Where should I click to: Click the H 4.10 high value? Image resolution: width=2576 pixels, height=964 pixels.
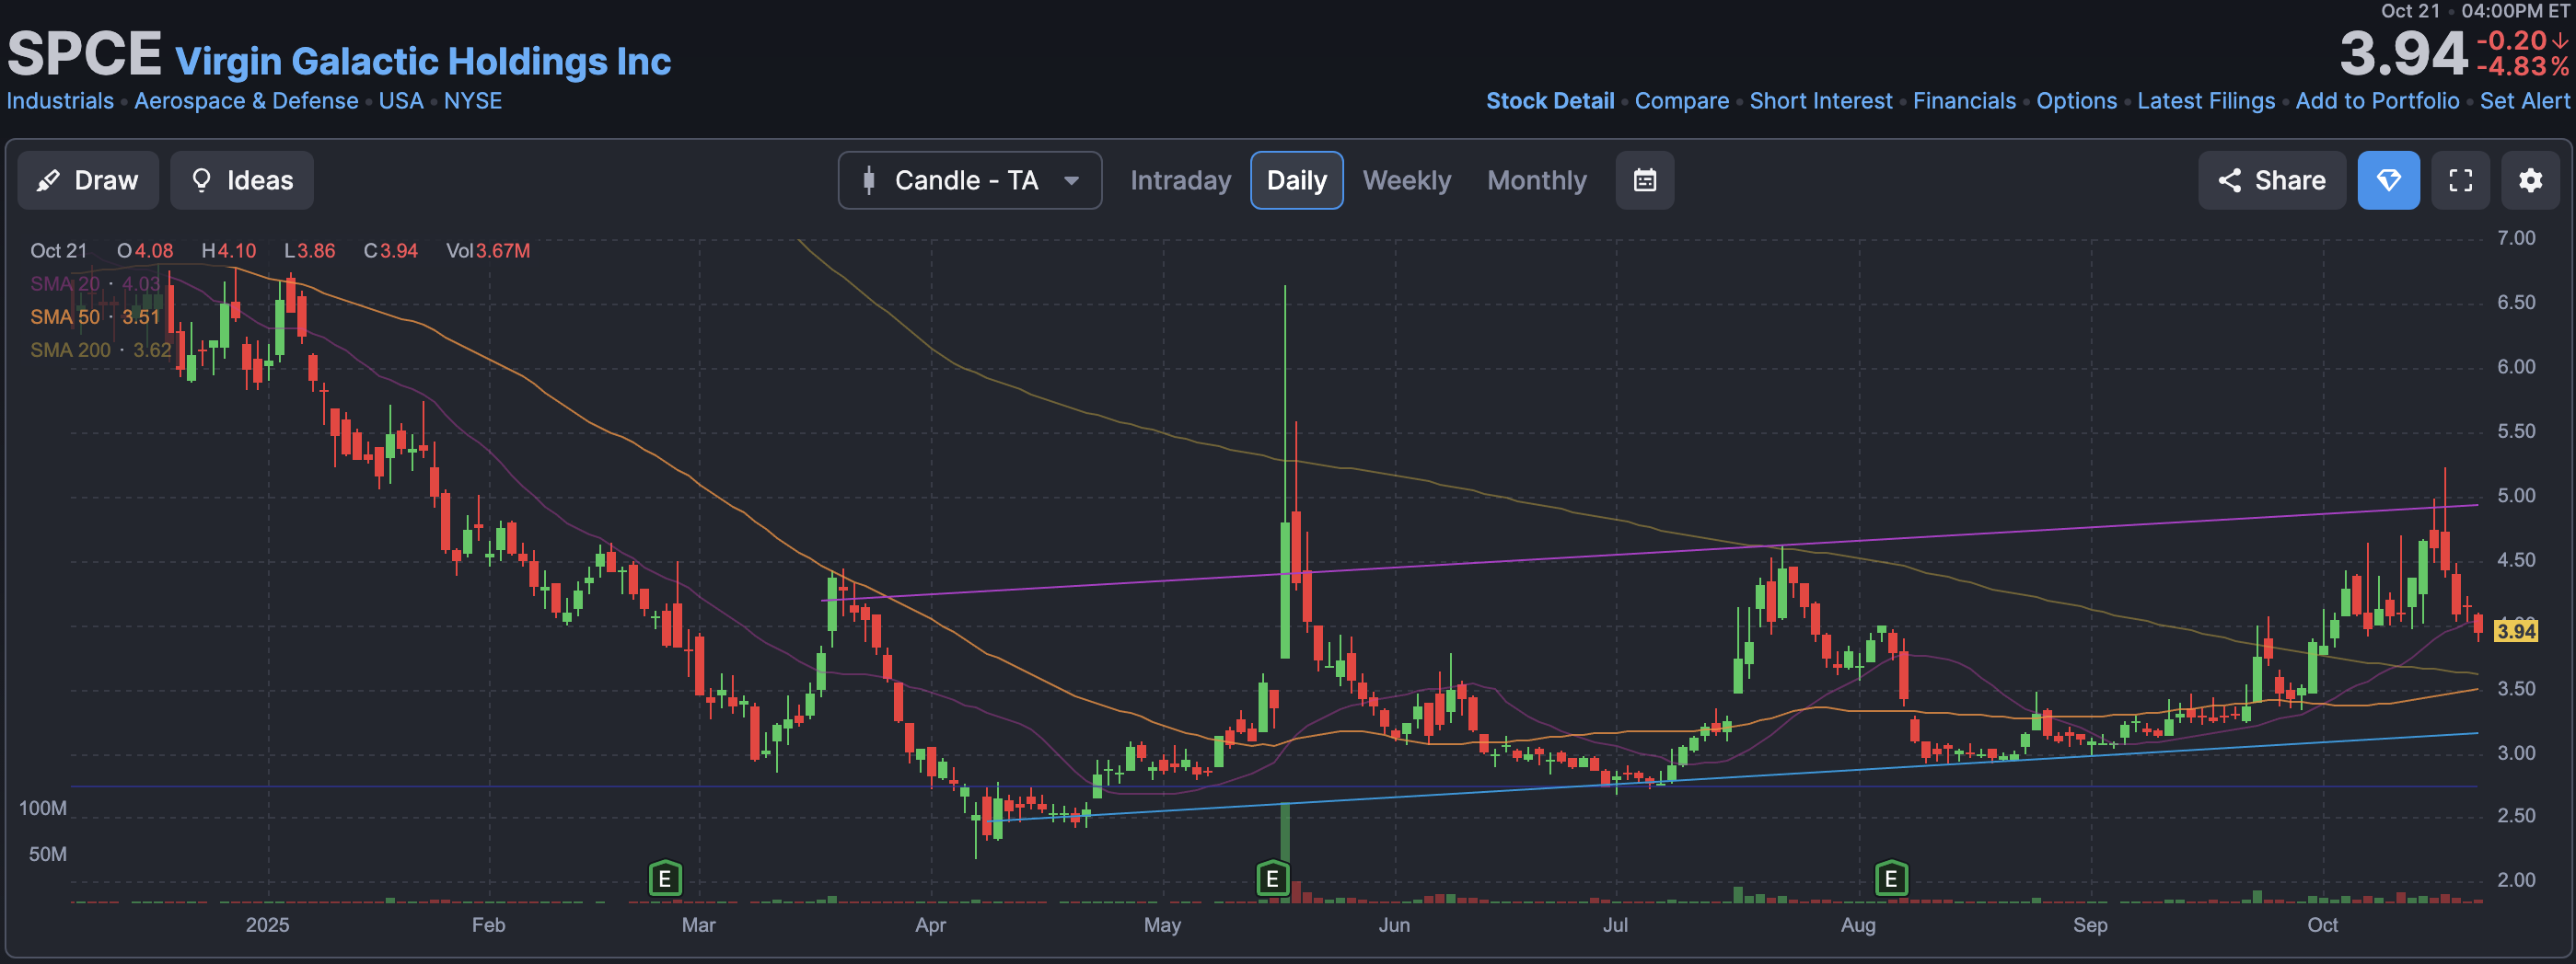tap(229, 251)
